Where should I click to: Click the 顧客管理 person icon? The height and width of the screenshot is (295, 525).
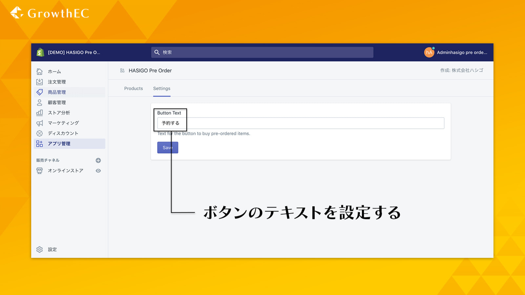coord(40,103)
